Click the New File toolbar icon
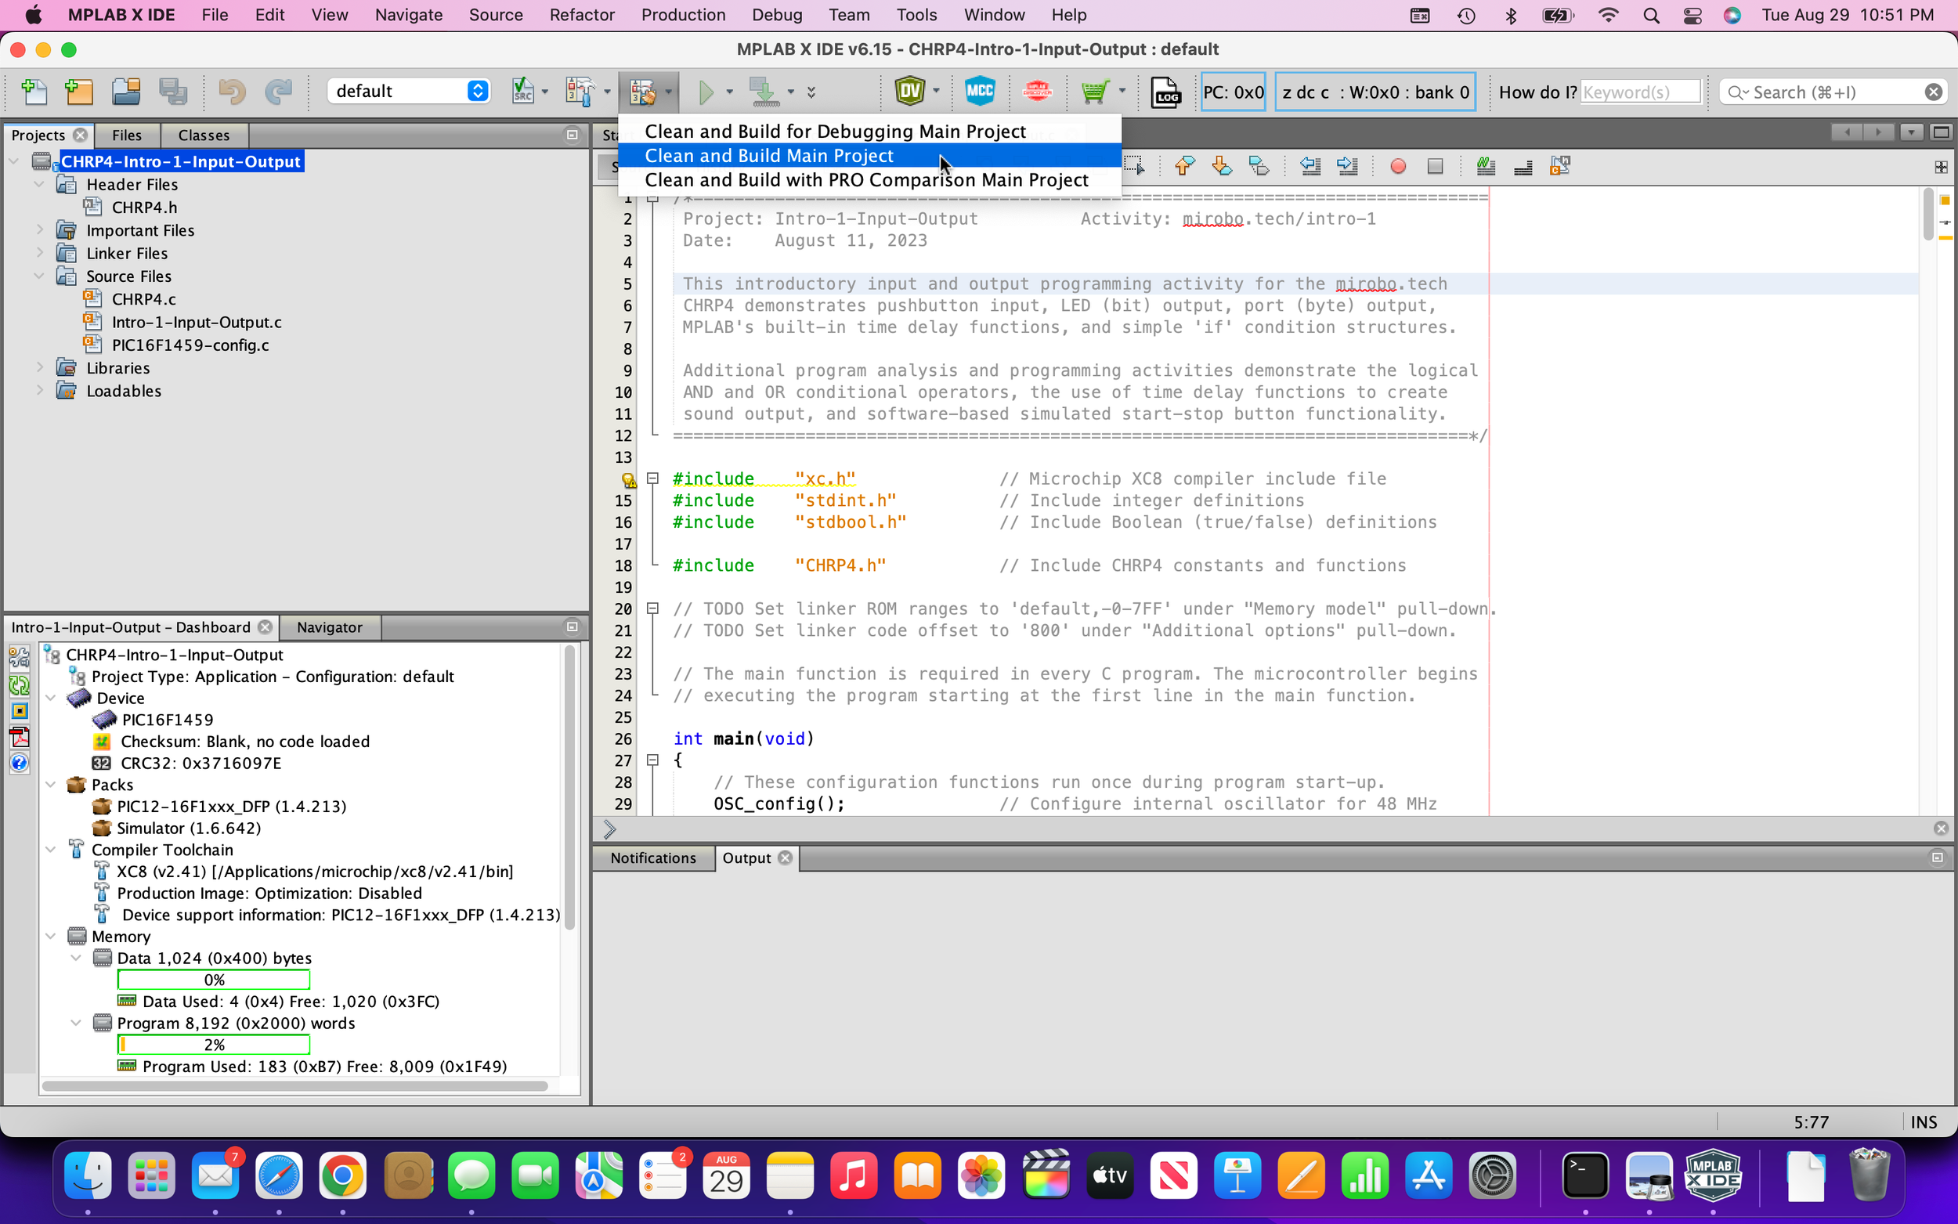The image size is (1958, 1224). pos(34,92)
